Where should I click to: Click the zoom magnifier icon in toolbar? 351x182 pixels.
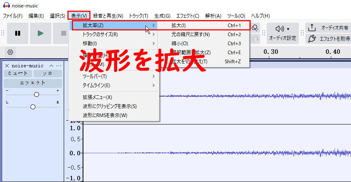[255, 28]
